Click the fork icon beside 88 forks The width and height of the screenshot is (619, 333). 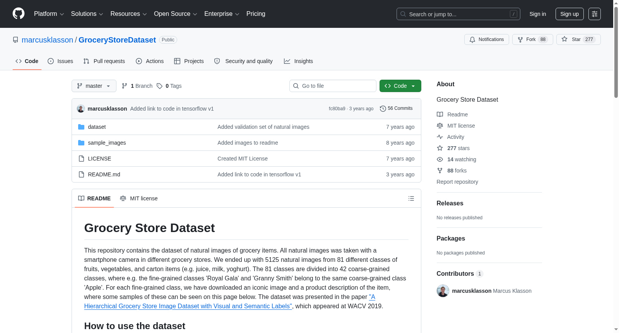click(x=440, y=171)
